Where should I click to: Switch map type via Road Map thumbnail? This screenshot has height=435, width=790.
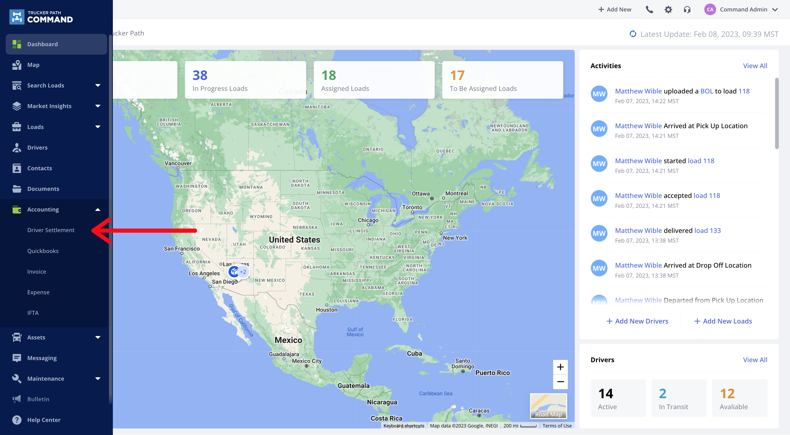[548, 406]
